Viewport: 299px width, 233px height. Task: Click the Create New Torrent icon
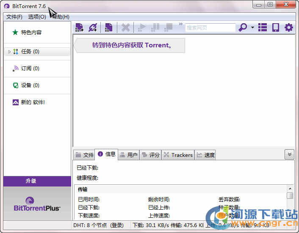tap(109, 27)
